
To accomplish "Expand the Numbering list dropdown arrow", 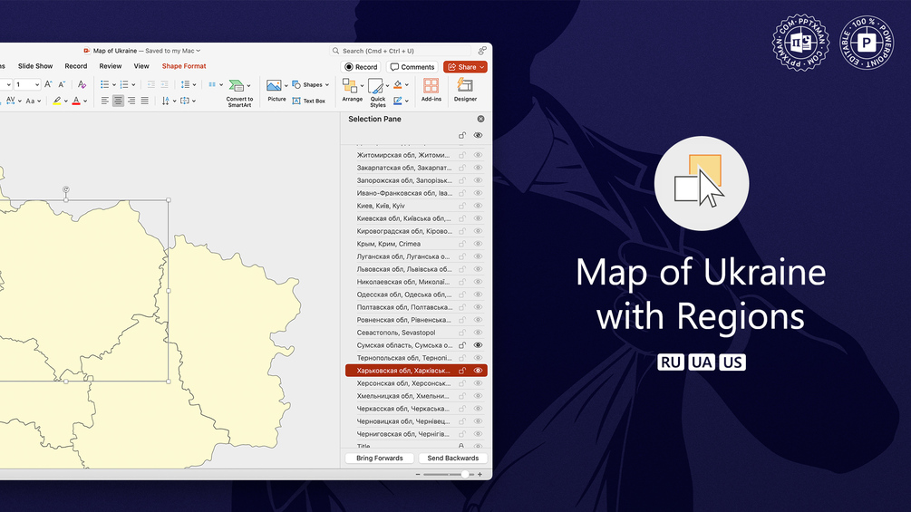I will click(133, 85).
